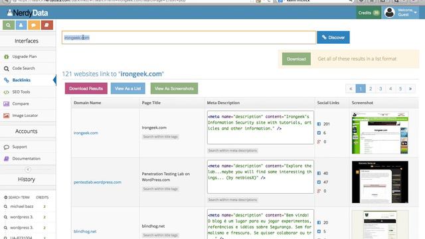Screen dimensions: 425x239
Task: Click Search within meta descriptions for pentestlab row
Action: tap(232, 200)
